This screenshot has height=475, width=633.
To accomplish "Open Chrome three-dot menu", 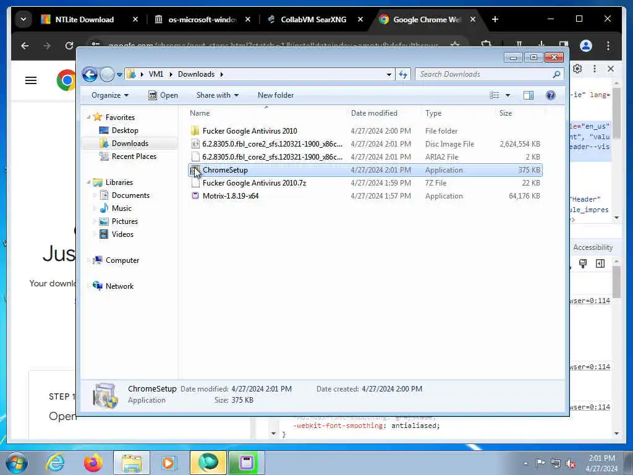I will 608,46.
